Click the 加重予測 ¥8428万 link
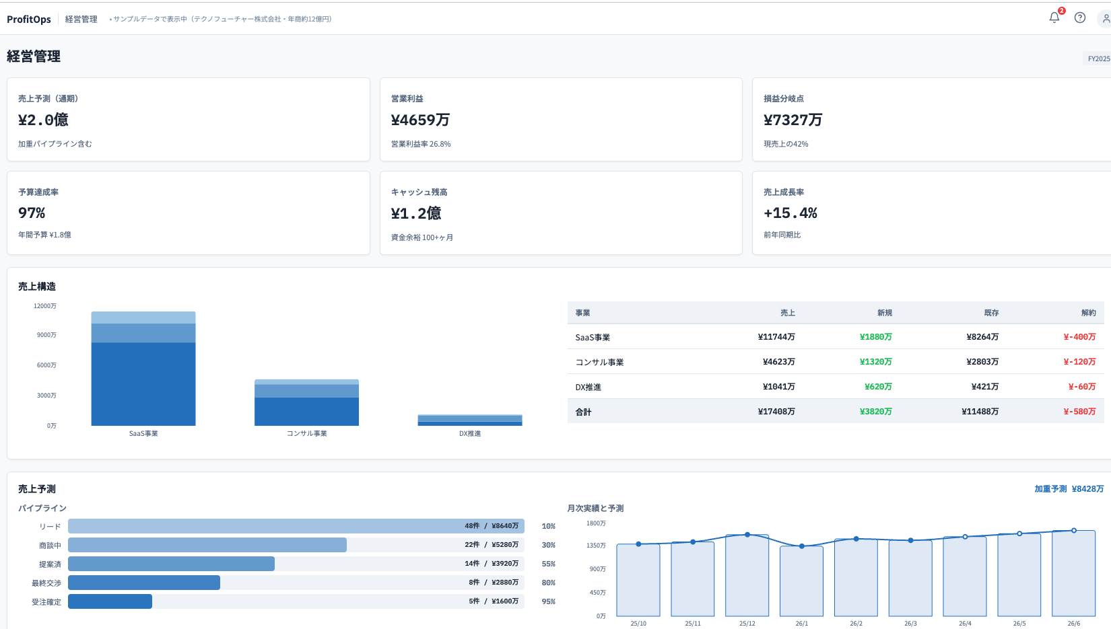This screenshot has width=1111, height=629. coord(1069,489)
